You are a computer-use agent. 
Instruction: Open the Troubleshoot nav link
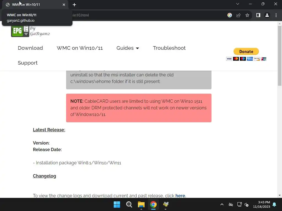[169, 48]
